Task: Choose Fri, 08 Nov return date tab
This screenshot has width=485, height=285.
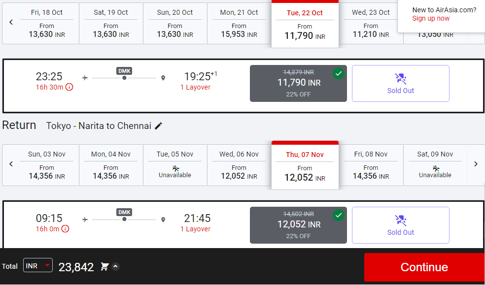Action: pyautogui.click(x=371, y=165)
